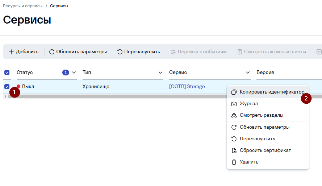Click the Тип column header label
Viewport: 322px width, 186px height.
tap(87, 73)
